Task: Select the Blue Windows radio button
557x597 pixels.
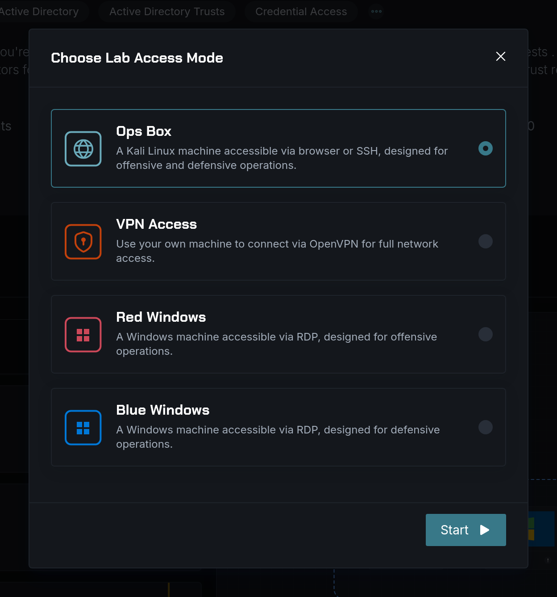Action: click(x=486, y=427)
